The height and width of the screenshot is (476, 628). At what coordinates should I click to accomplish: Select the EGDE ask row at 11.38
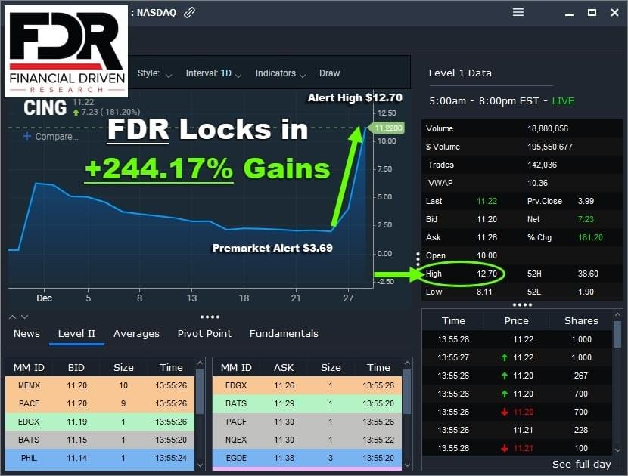pyautogui.click(x=307, y=458)
